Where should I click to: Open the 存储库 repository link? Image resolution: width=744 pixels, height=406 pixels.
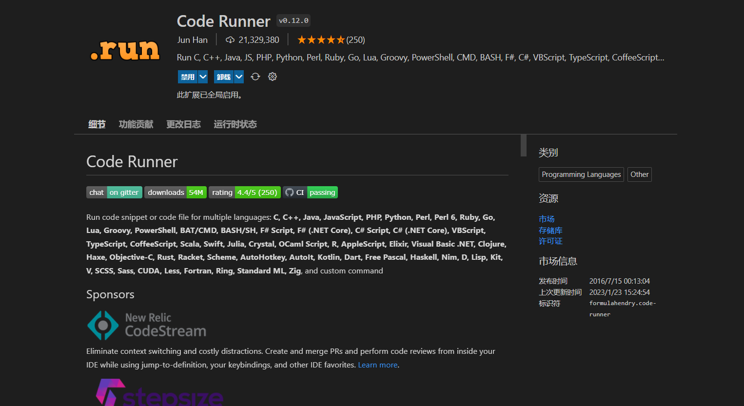pyautogui.click(x=550, y=230)
